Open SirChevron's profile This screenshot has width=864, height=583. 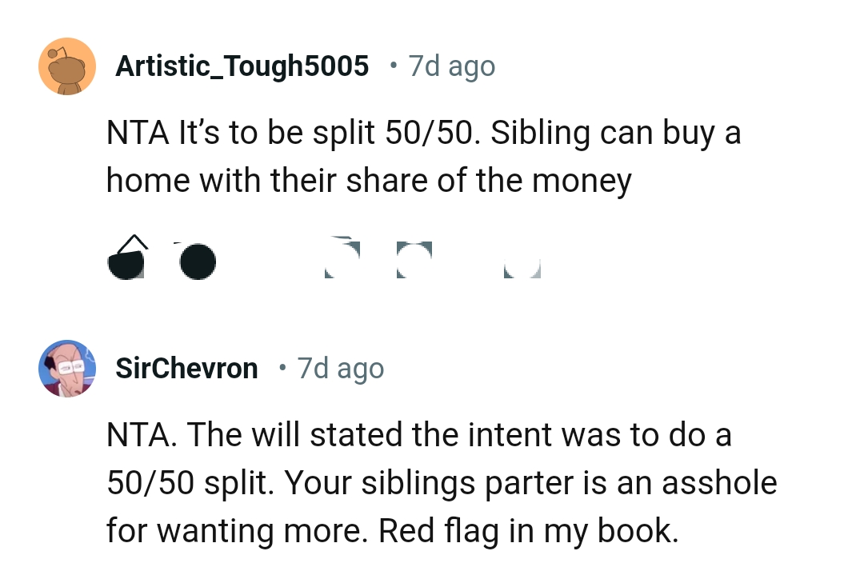point(186,369)
